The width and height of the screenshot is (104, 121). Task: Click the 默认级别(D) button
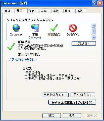point(83,95)
